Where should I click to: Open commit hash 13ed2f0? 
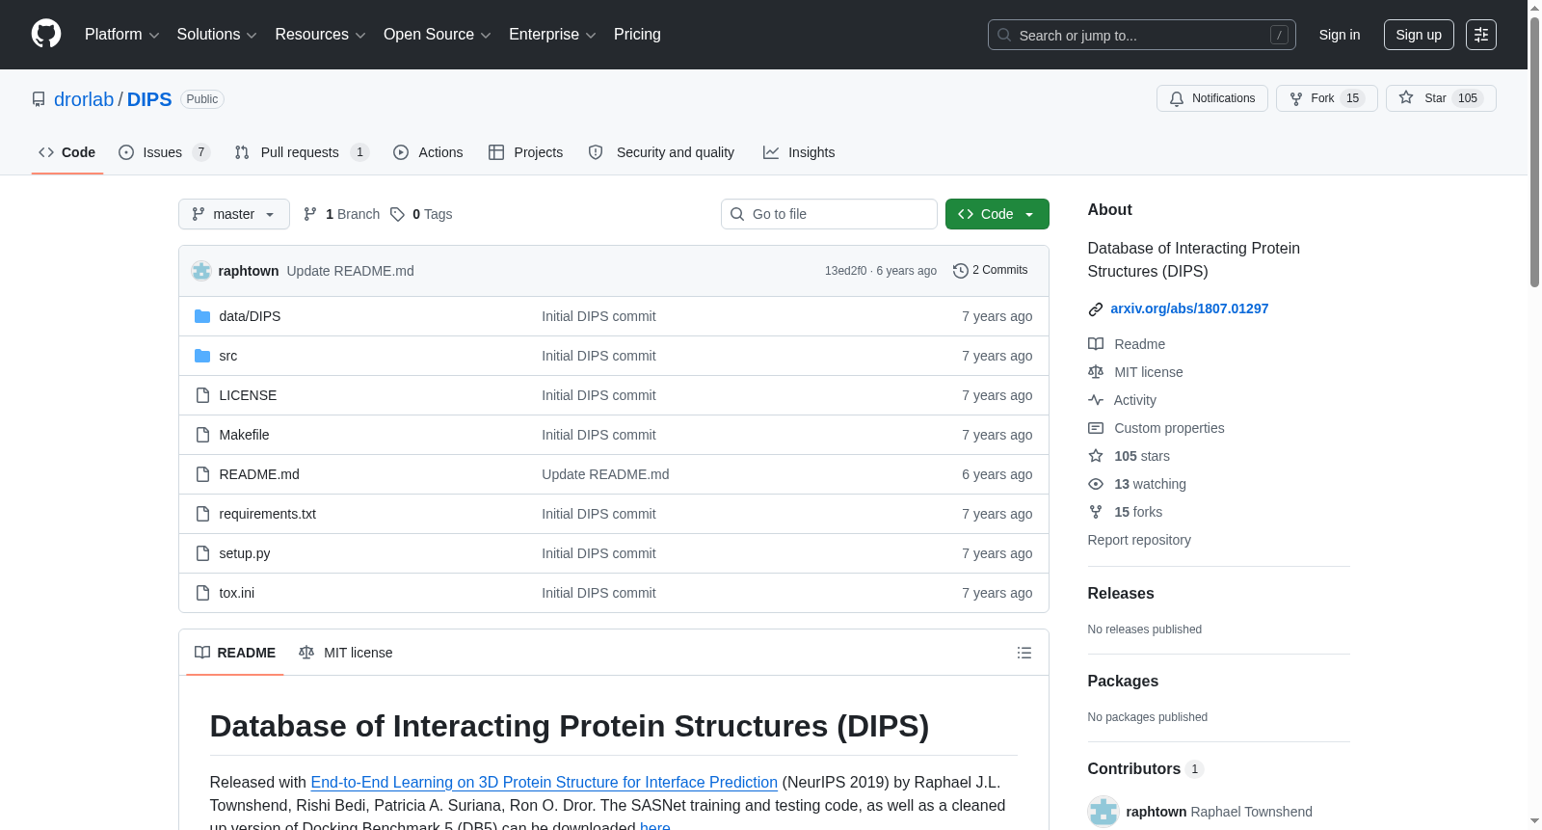(x=845, y=271)
